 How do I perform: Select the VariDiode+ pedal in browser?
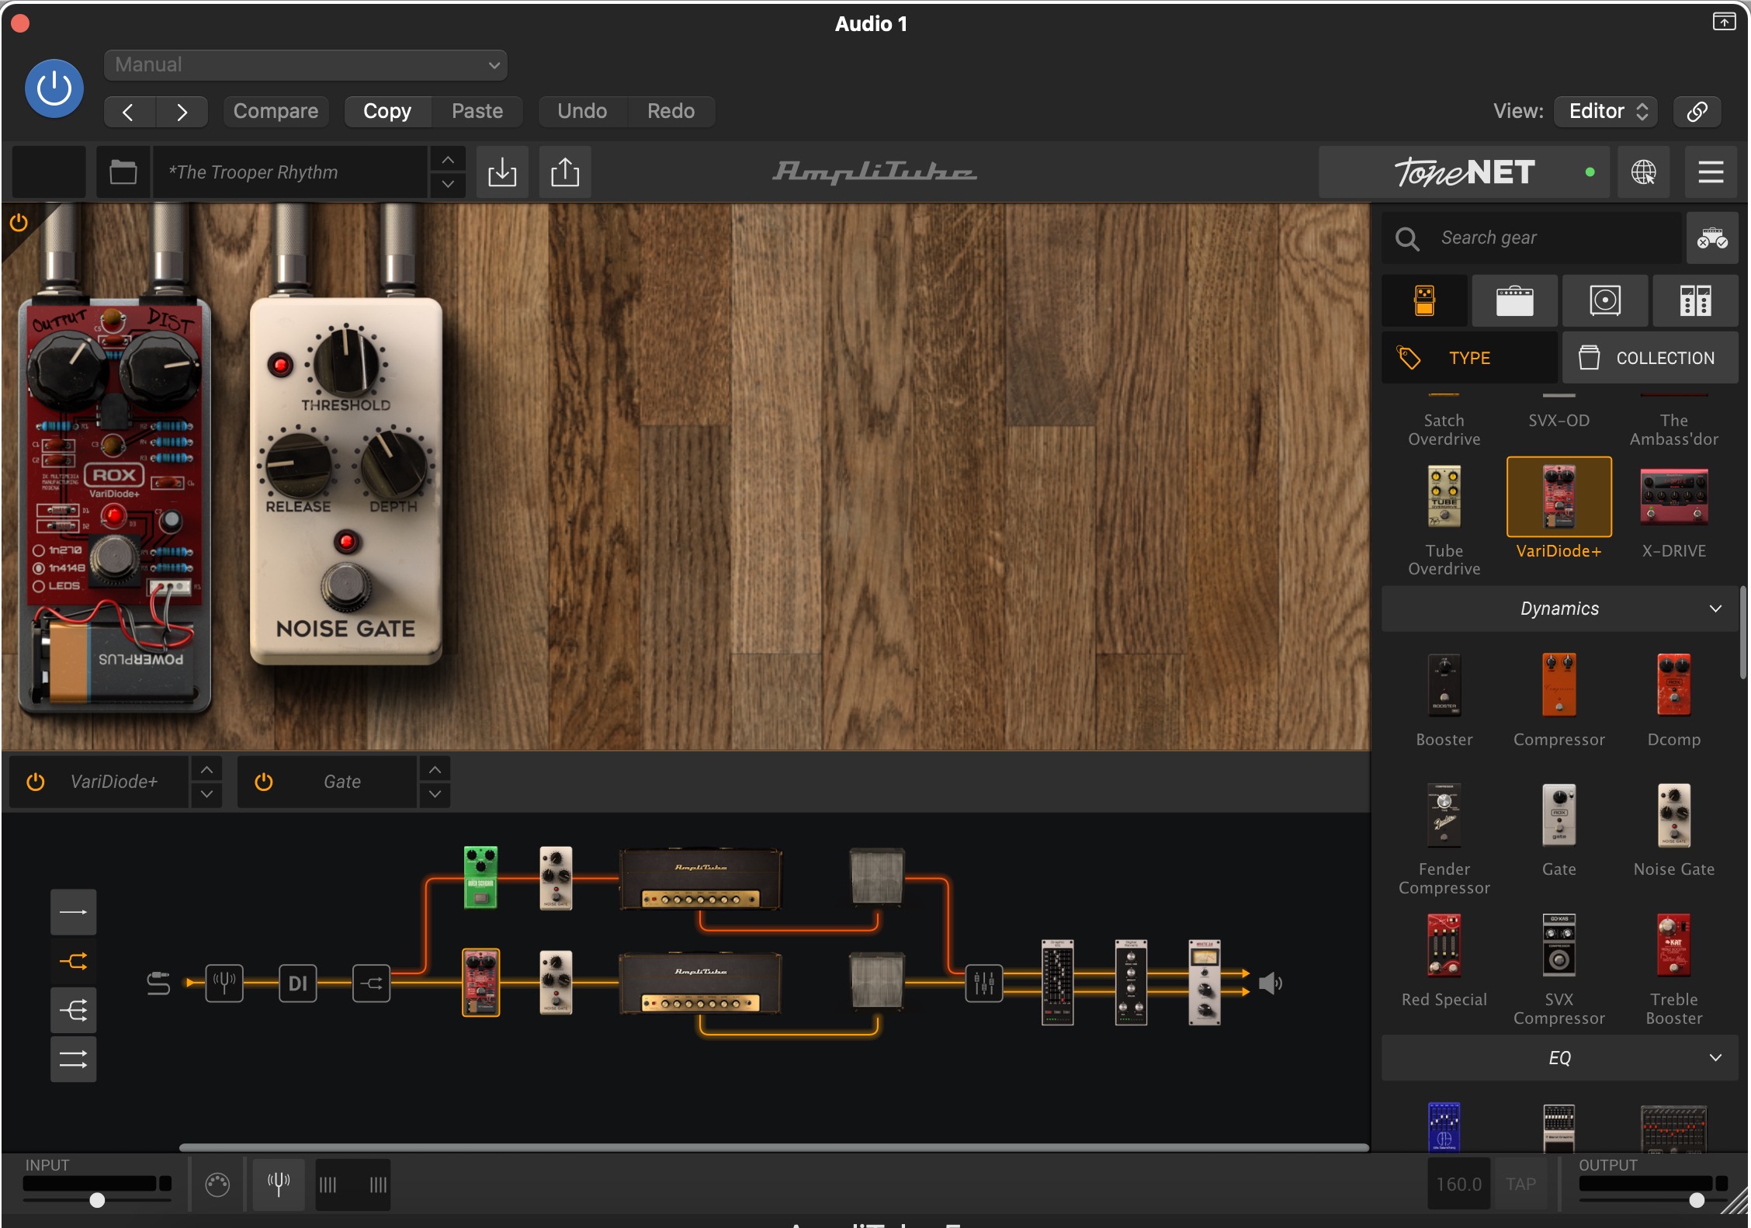click(x=1559, y=497)
